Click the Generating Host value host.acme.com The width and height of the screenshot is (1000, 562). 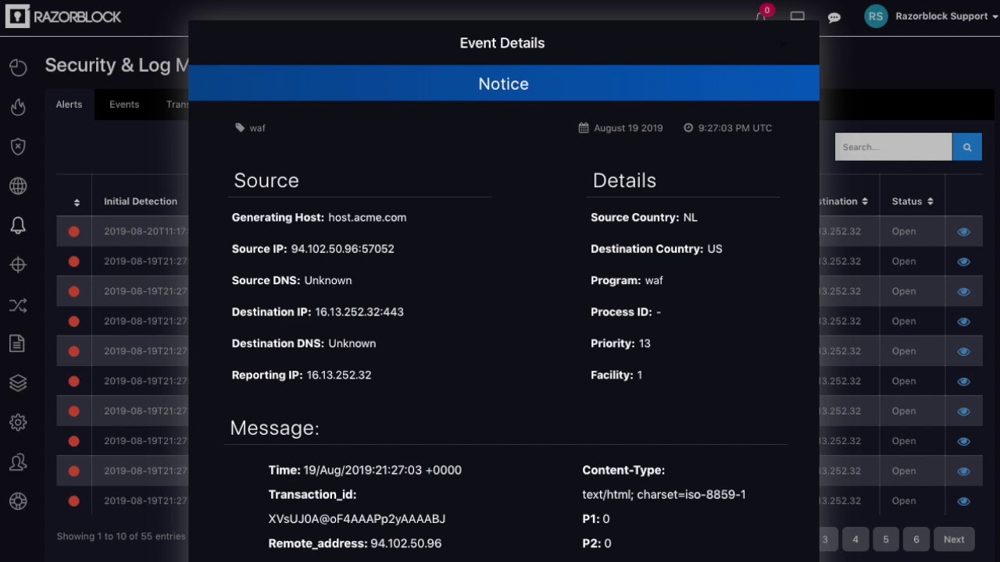click(367, 218)
